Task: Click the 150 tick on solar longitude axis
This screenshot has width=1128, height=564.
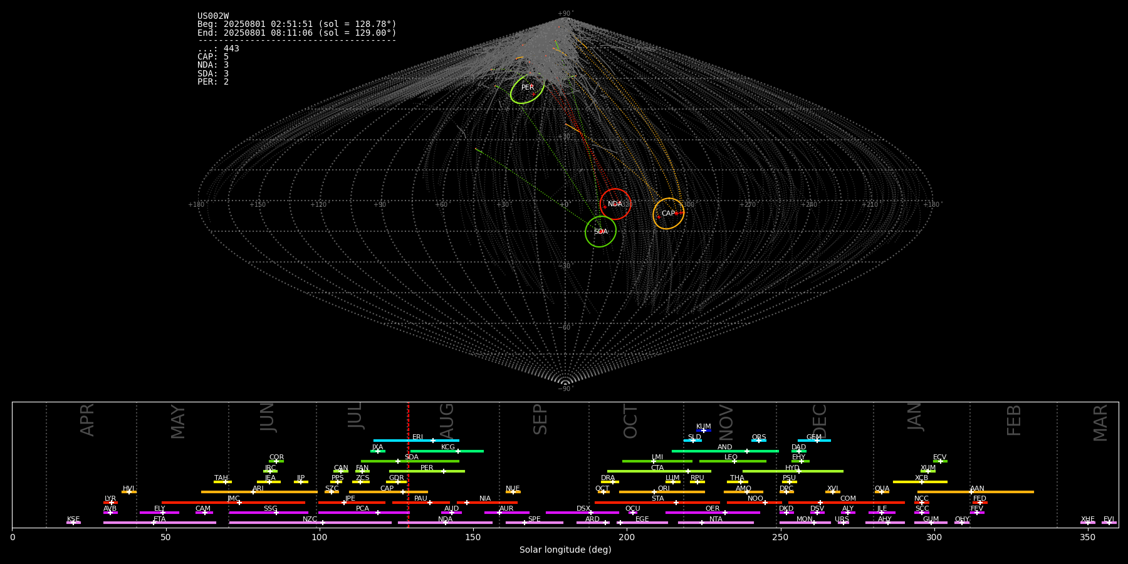Action: coord(473,537)
